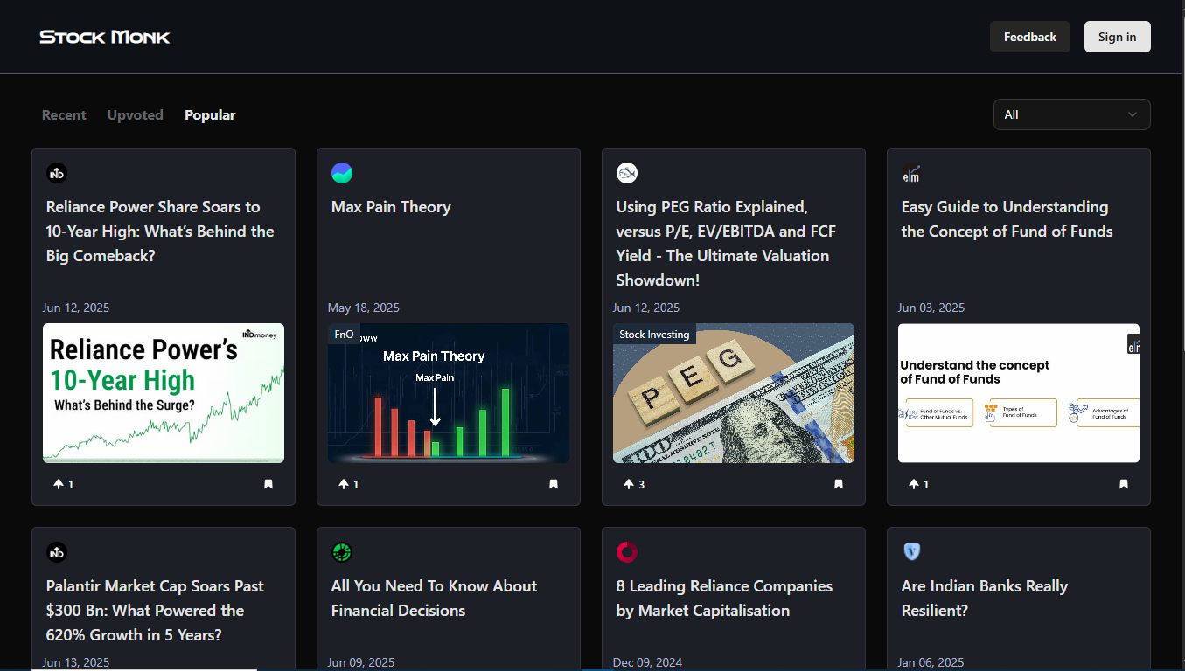Open 8 Leading Reliance Companies article title

(x=724, y=598)
